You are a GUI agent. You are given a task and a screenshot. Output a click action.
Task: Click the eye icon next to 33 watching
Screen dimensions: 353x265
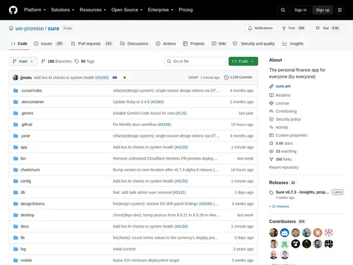pos(271,151)
